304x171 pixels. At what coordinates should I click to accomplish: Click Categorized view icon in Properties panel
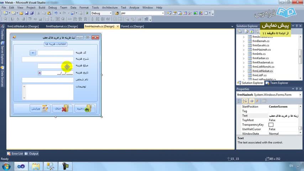(240, 101)
